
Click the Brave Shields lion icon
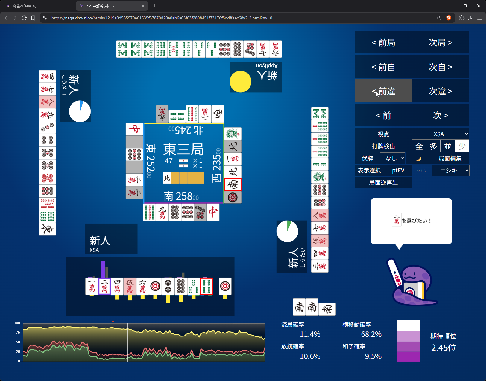[449, 18]
